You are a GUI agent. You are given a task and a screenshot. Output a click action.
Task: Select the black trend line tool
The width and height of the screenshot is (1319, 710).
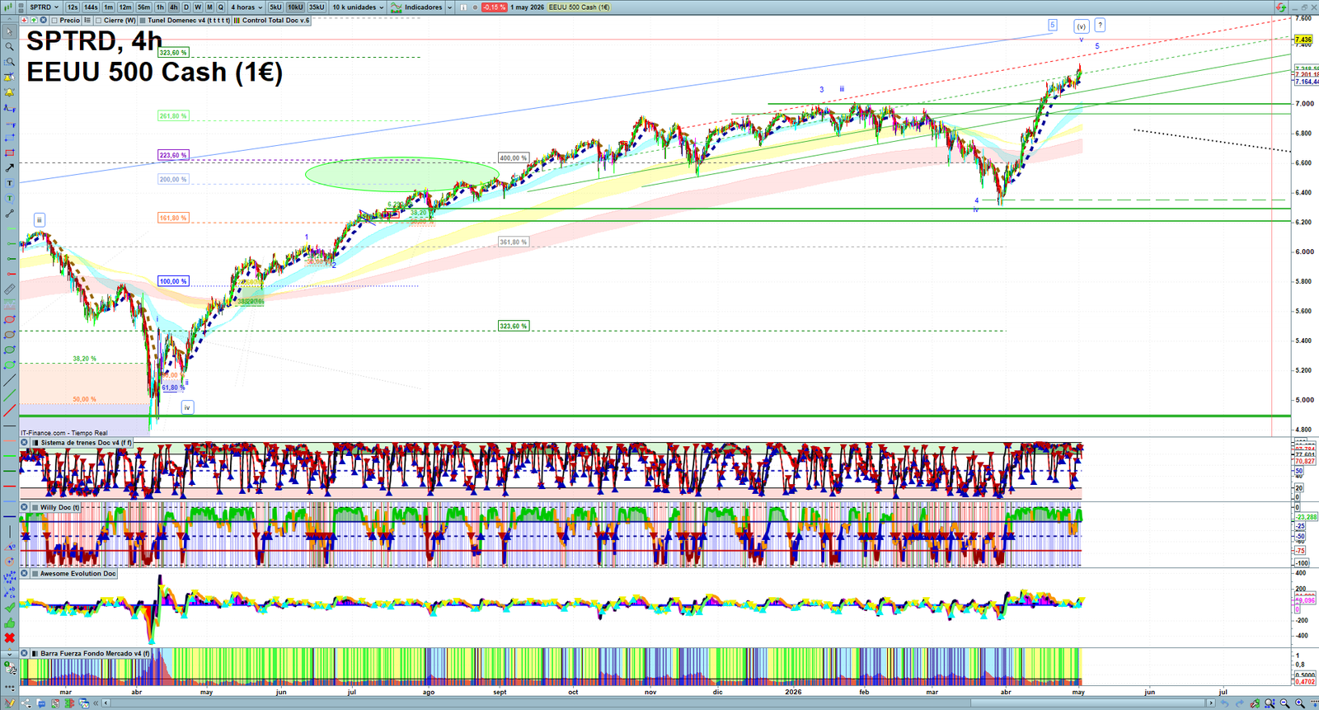click(x=9, y=380)
